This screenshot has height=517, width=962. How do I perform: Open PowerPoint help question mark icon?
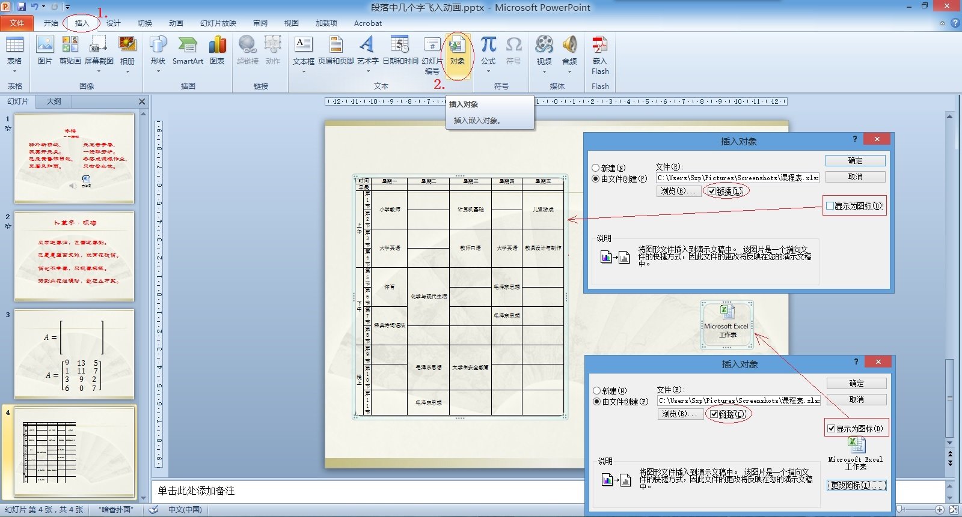(x=955, y=23)
